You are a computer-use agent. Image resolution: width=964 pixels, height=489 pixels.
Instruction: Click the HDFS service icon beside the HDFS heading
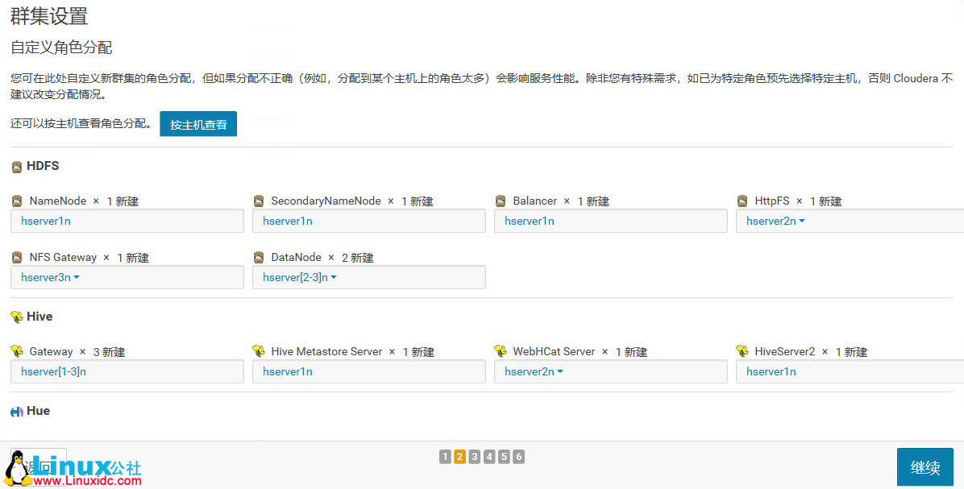pos(17,166)
